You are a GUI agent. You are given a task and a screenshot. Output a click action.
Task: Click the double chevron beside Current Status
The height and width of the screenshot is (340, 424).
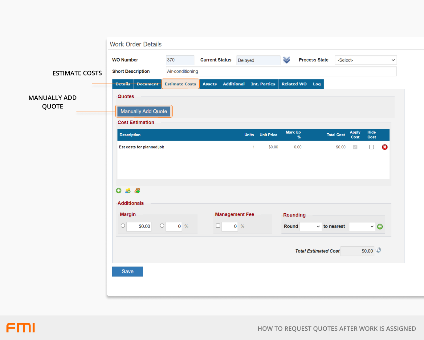tap(287, 60)
